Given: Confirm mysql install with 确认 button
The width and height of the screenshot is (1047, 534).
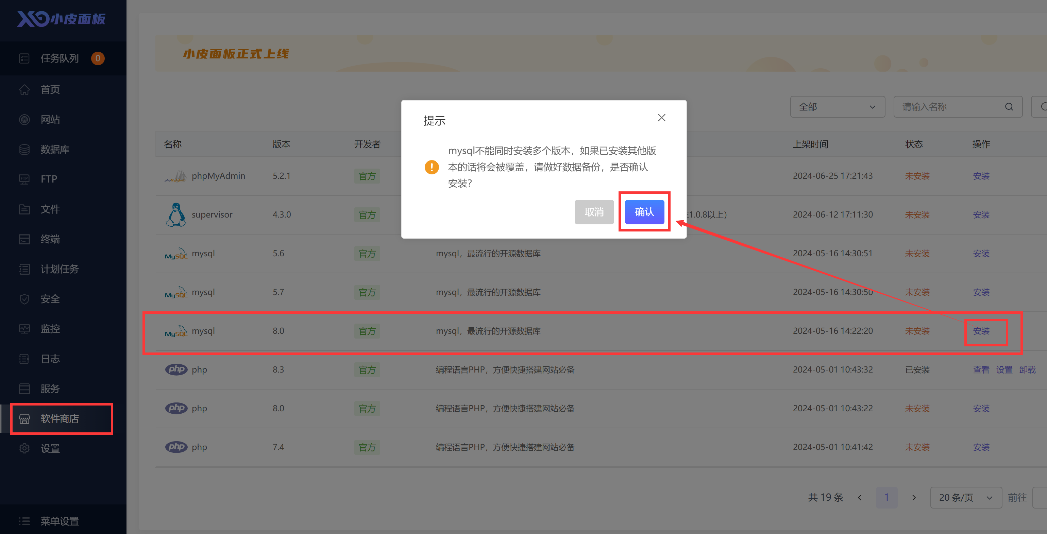Looking at the screenshot, I should 645,212.
